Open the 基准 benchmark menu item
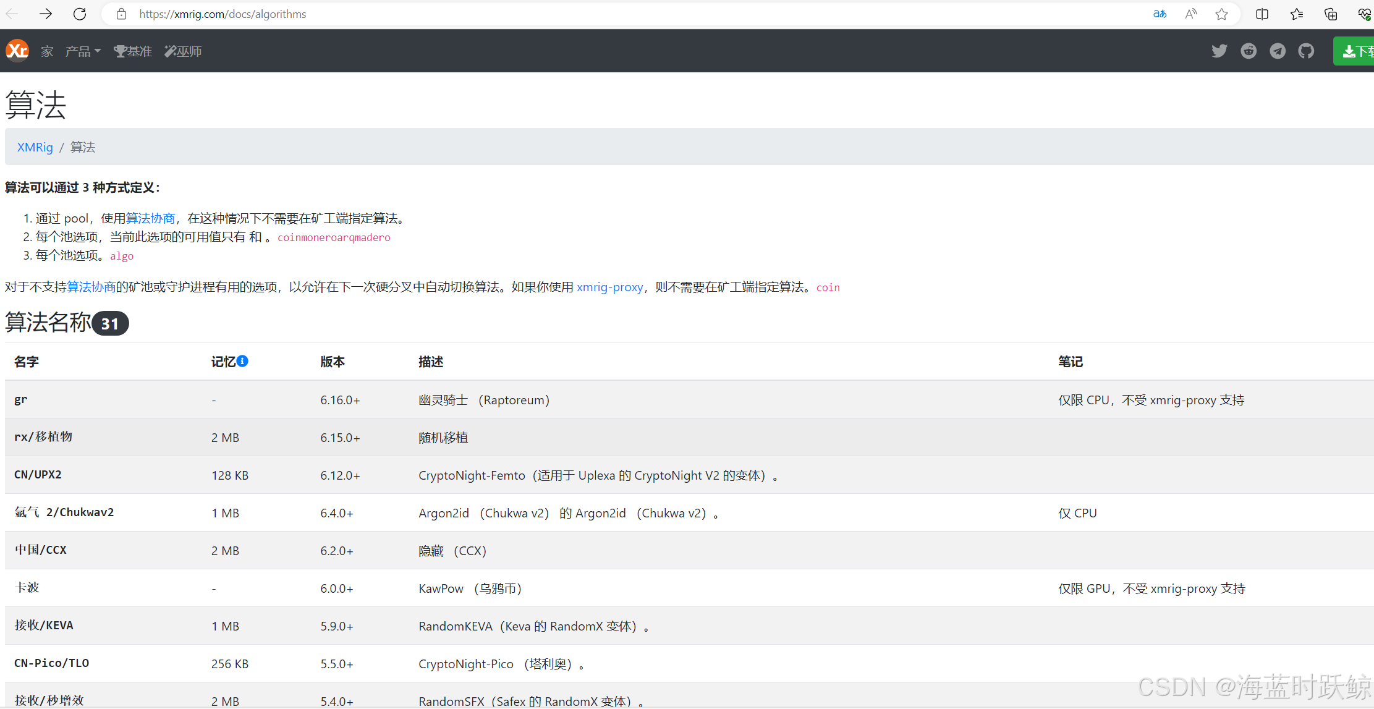 [133, 51]
